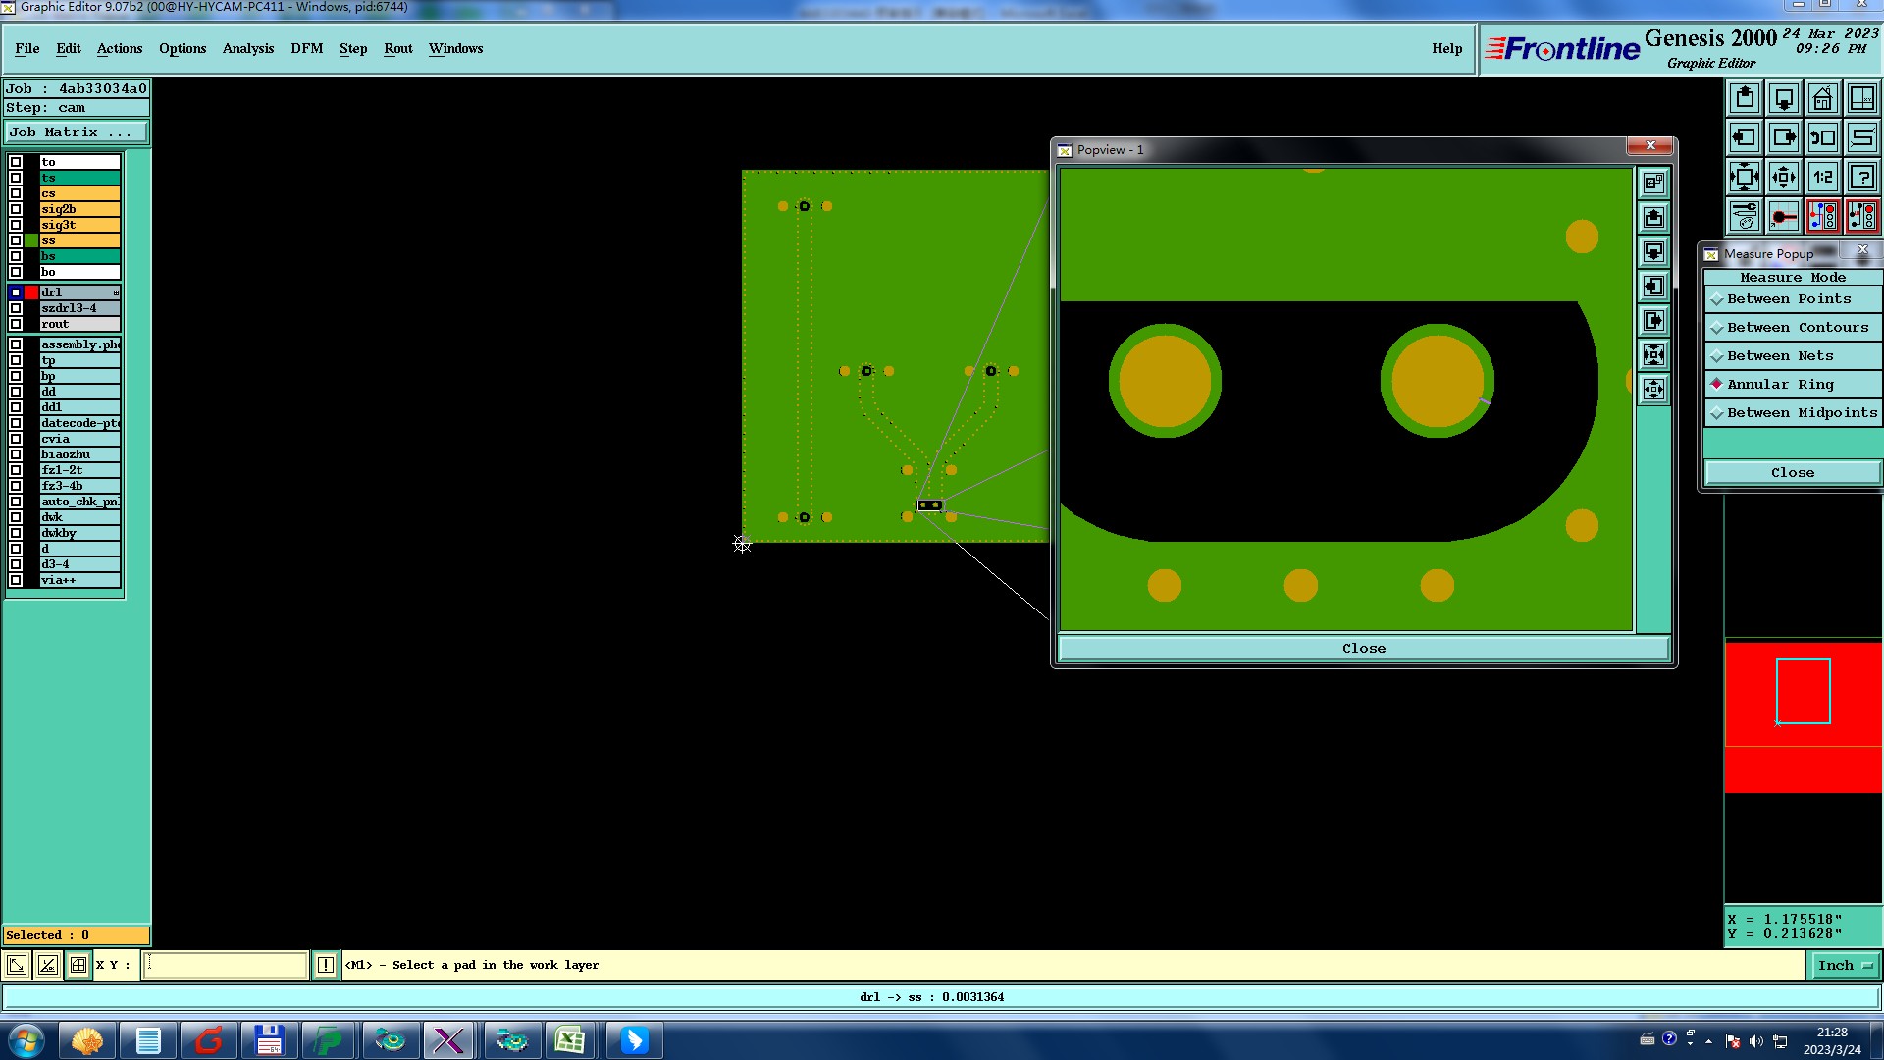
Task: Toggle the drl layer display checkbox
Action: [16, 292]
